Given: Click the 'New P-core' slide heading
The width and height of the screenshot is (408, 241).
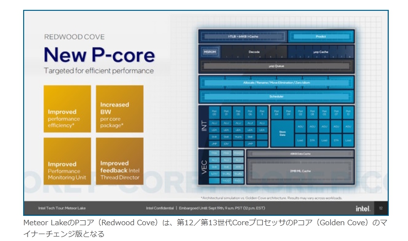Looking at the screenshot, I should pyautogui.click(x=99, y=55).
